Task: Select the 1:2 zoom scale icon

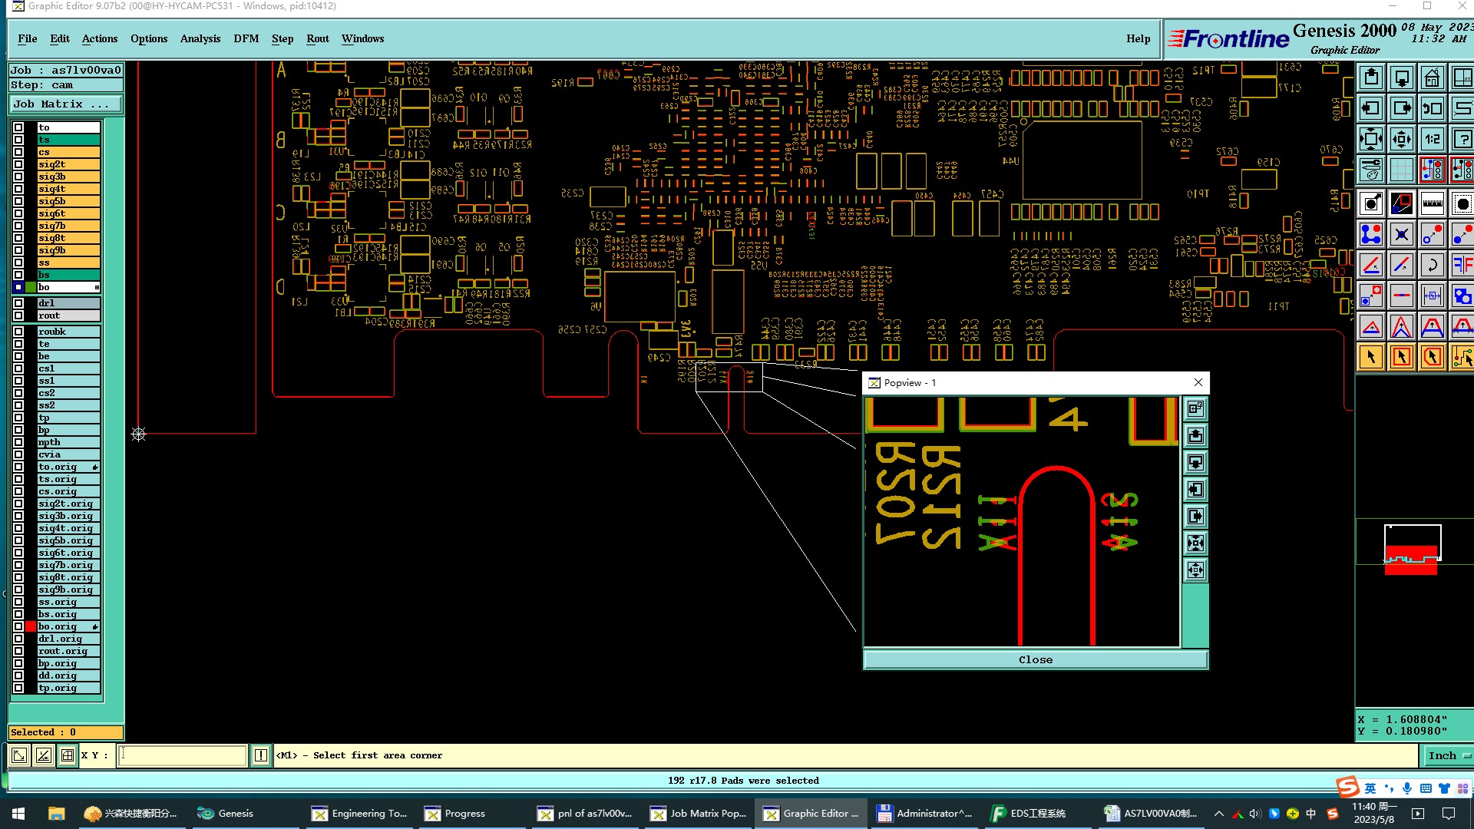Action: pyautogui.click(x=1432, y=139)
